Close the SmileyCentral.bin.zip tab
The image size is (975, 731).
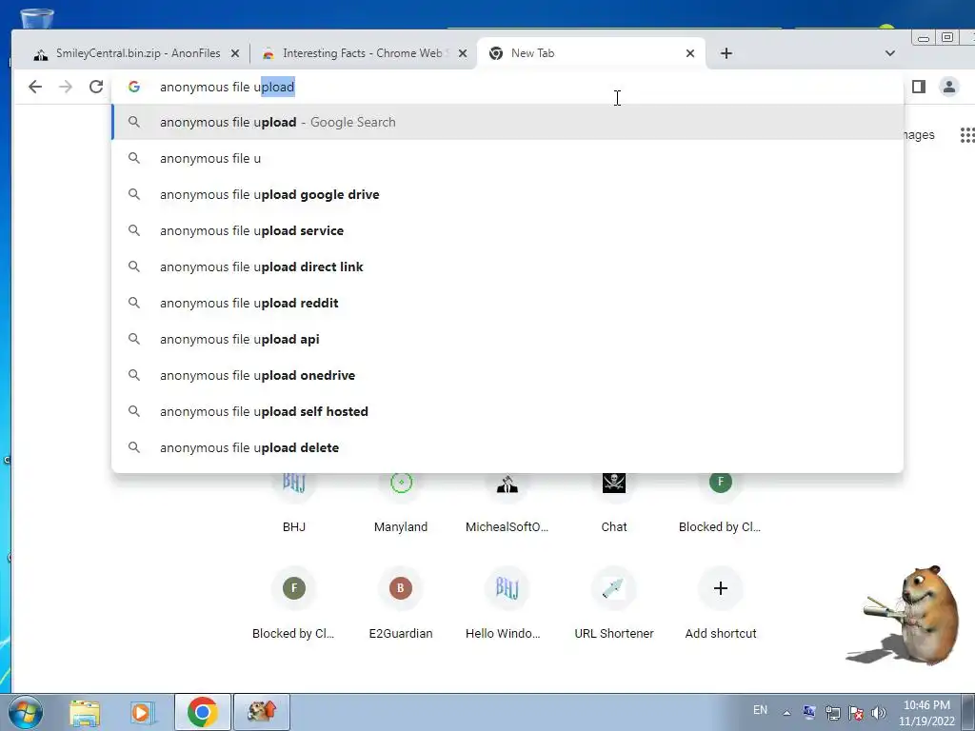pyautogui.click(x=235, y=53)
